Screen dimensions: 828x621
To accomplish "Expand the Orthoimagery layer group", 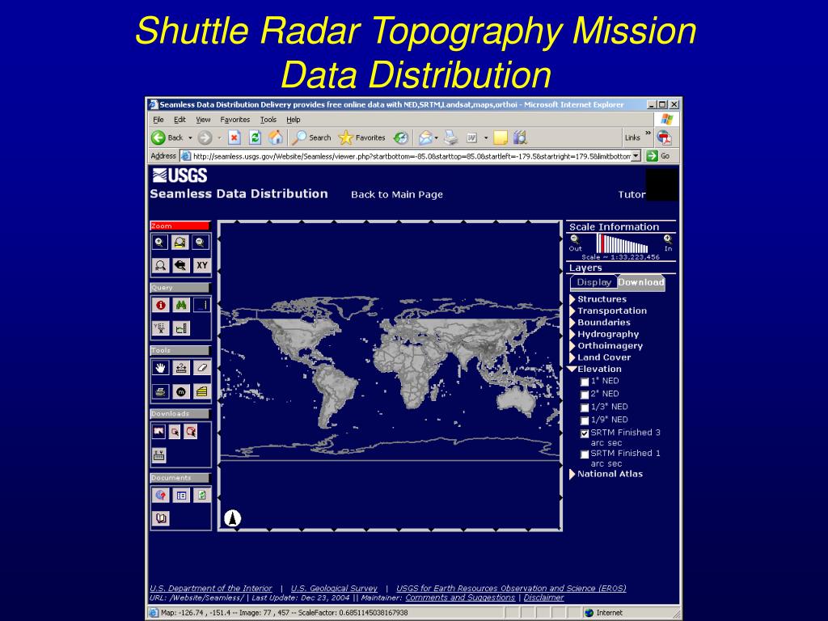I will [x=572, y=345].
